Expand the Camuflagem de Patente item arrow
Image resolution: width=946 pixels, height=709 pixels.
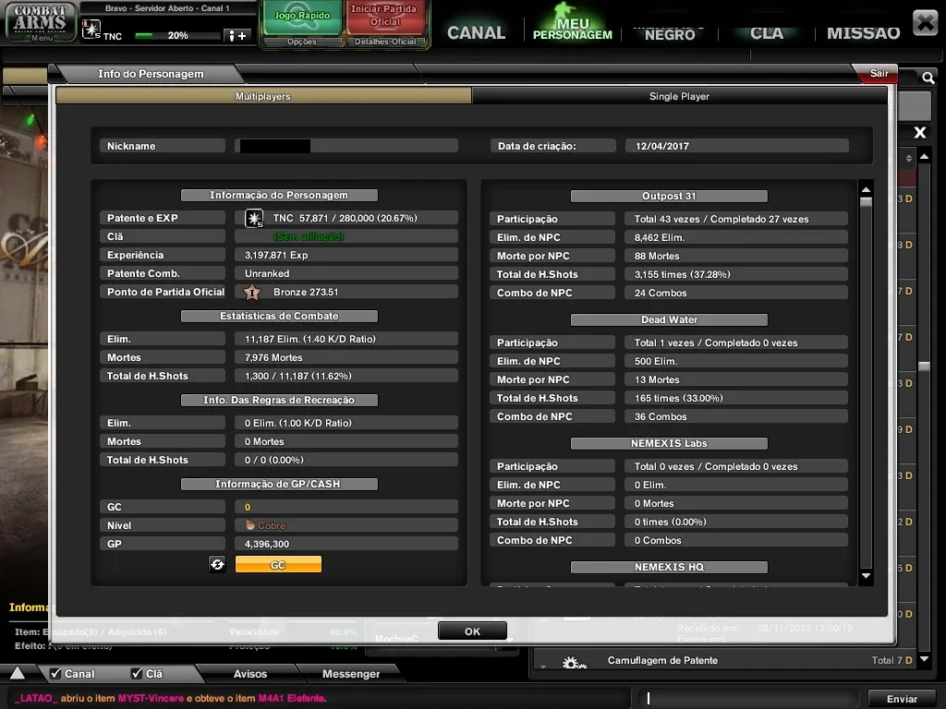pos(543,667)
